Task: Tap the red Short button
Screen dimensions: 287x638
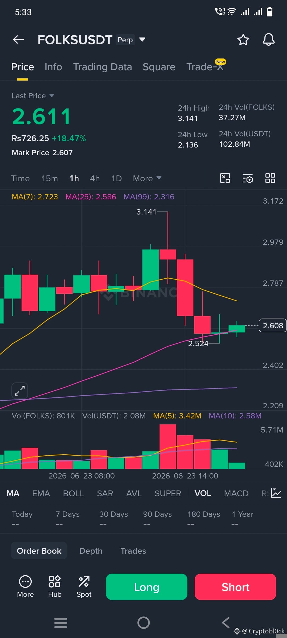Action: click(235, 587)
